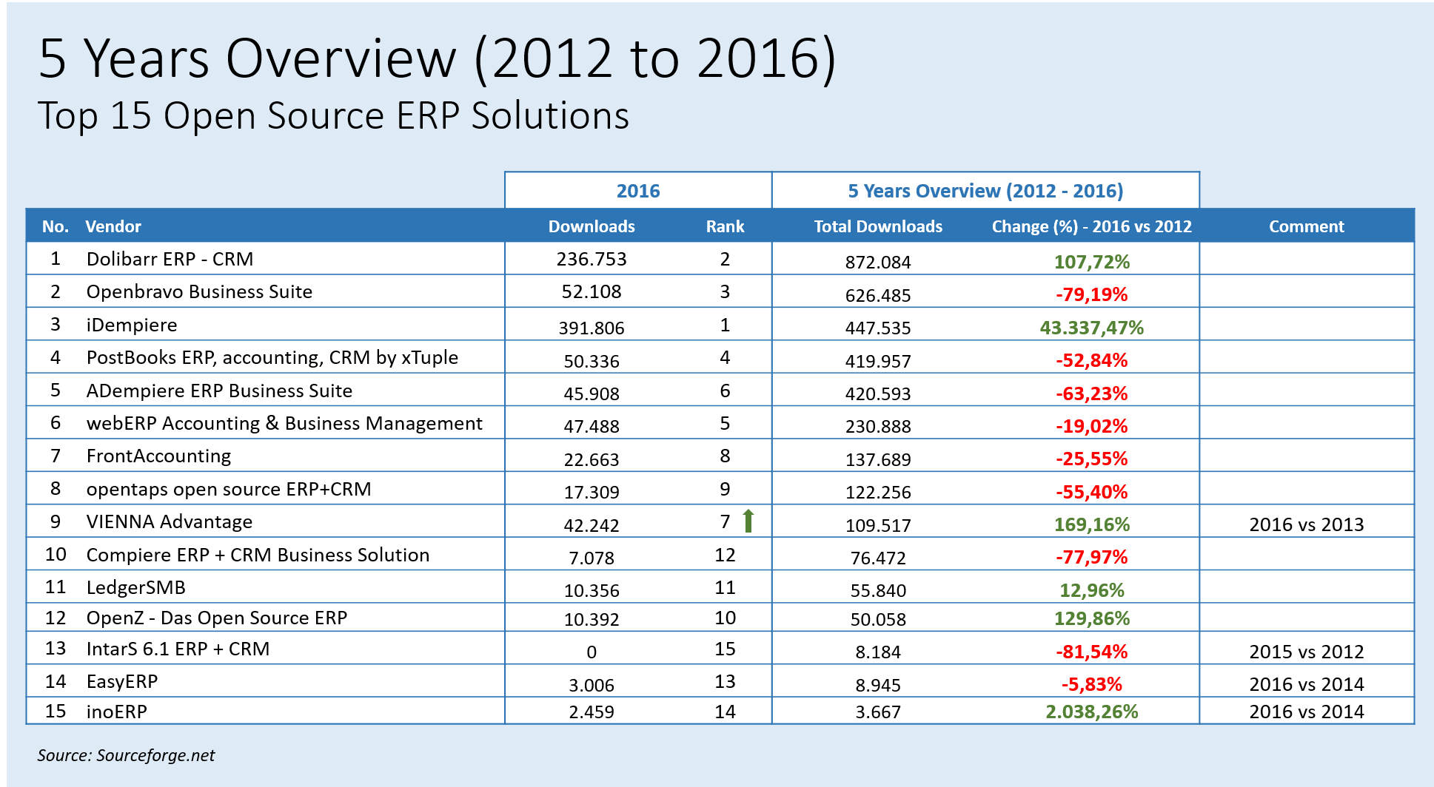Click PostBooks downloads value '50.336'

tap(592, 361)
